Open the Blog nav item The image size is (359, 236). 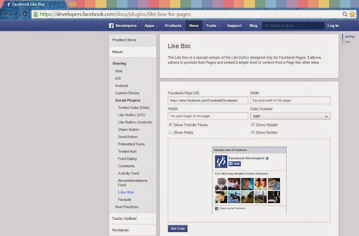coord(253,26)
